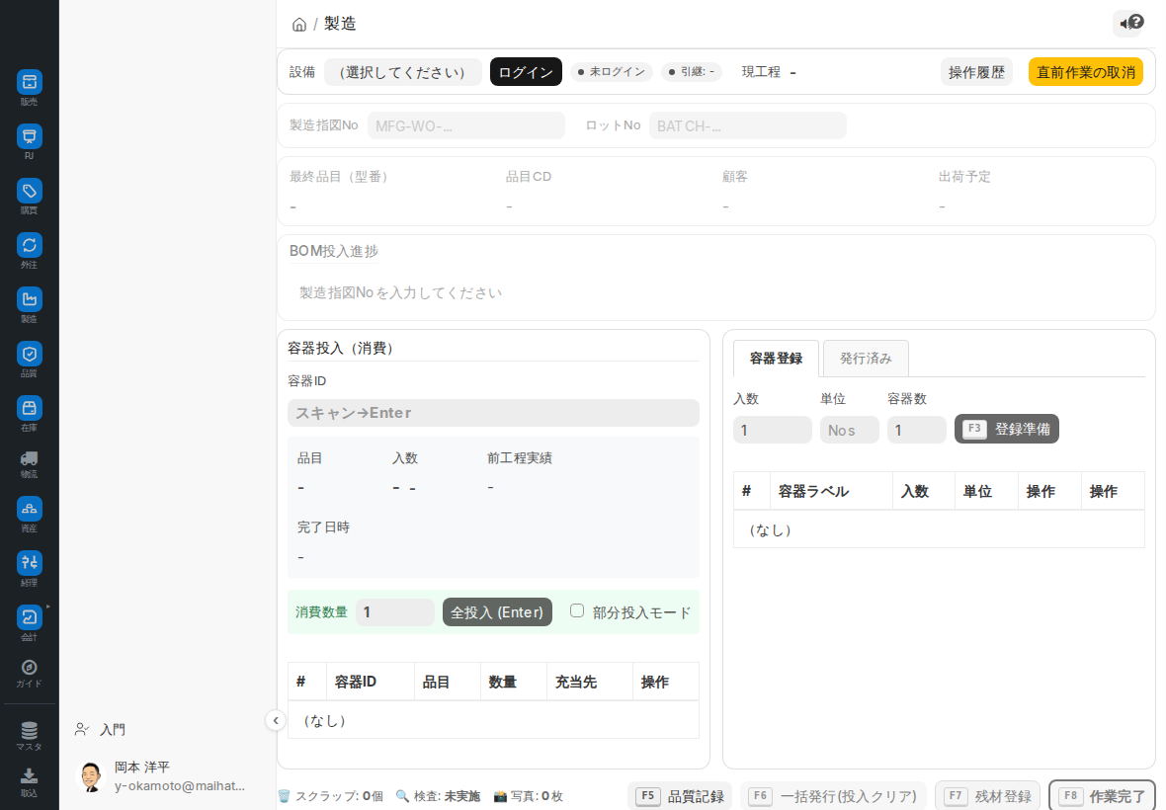Open the マスタ database icon
Viewport: 1166px width, 810px height.
(29, 731)
